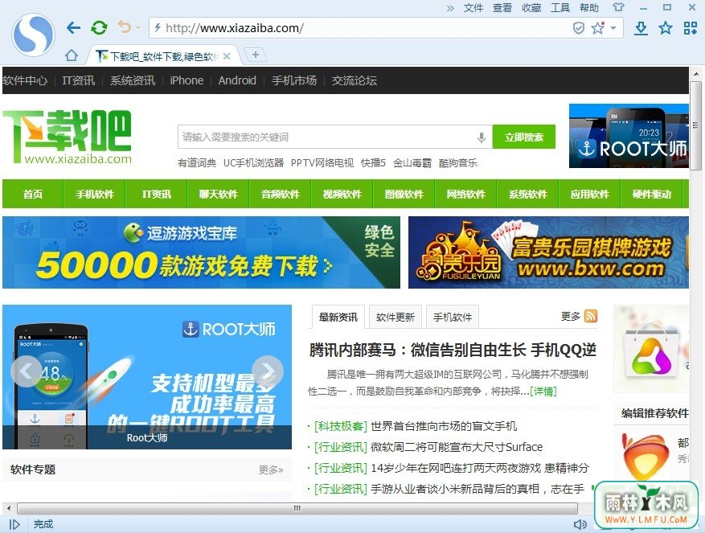Click the 软件中心 top navigation link
705x533 pixels.
click(x=25, y=80)
